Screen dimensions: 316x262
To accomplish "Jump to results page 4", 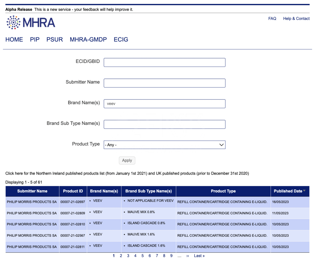I will point(135,256).
